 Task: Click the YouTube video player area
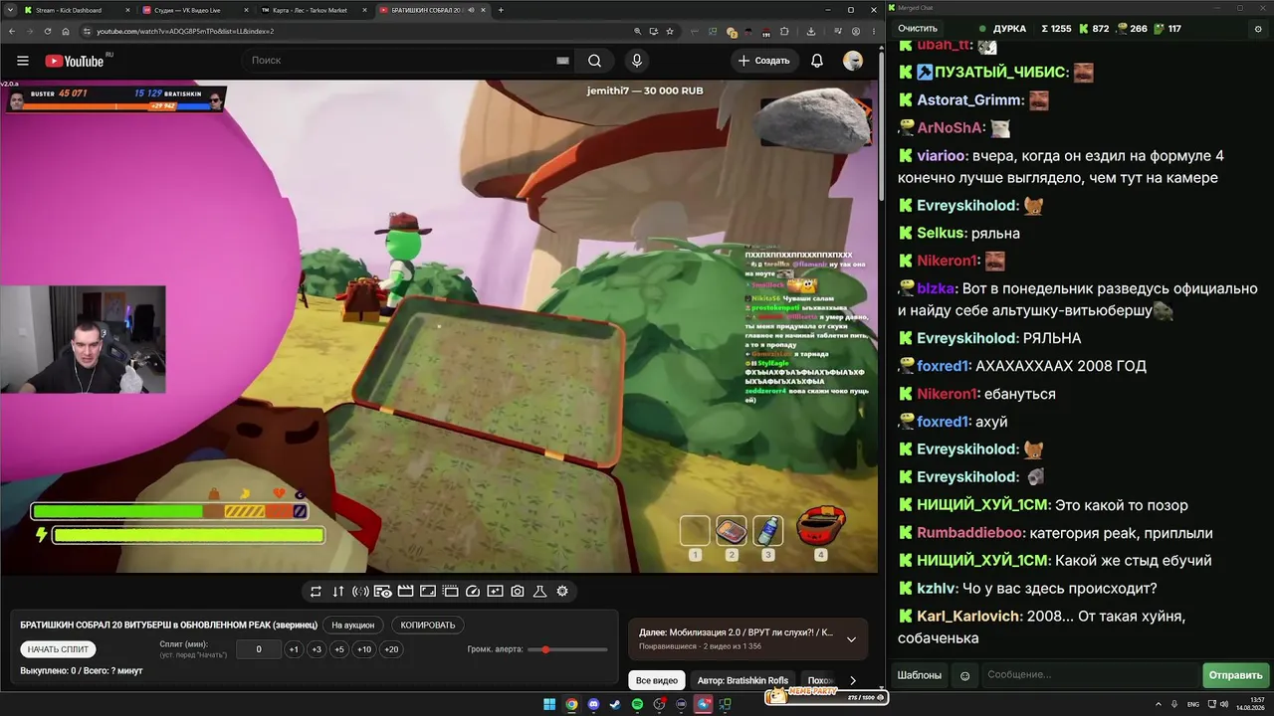pyautogui.click(x=439, y=326)
